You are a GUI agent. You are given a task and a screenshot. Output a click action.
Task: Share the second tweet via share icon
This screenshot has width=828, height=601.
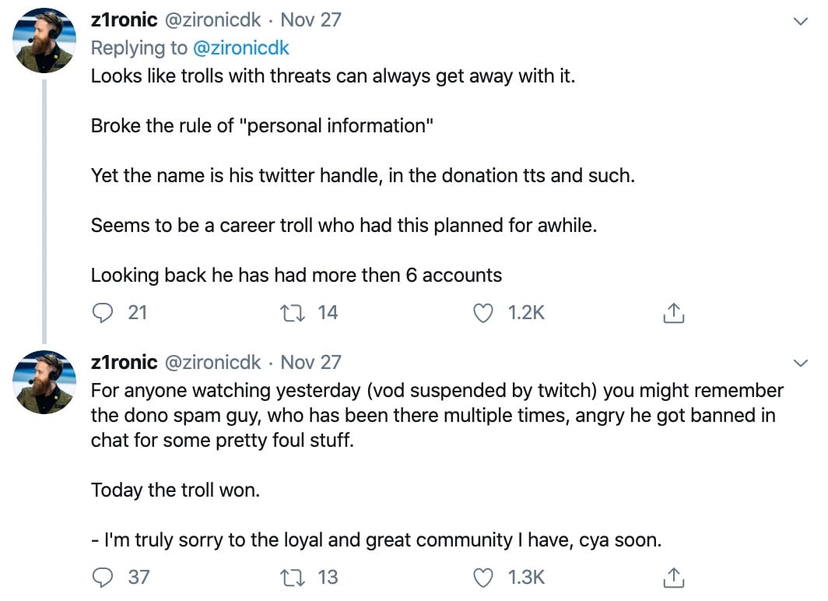pos(673,577)
